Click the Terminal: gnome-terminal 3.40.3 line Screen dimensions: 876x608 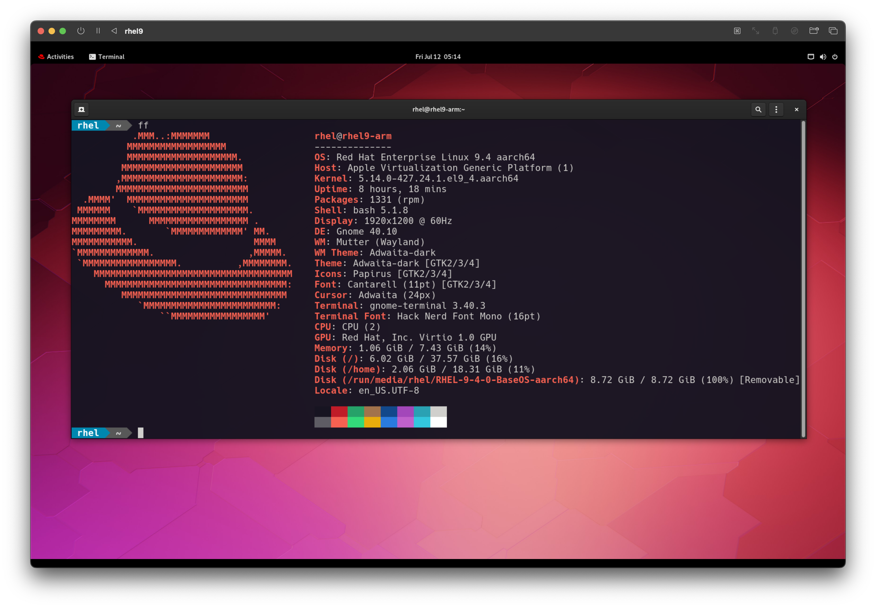(400, 306)
